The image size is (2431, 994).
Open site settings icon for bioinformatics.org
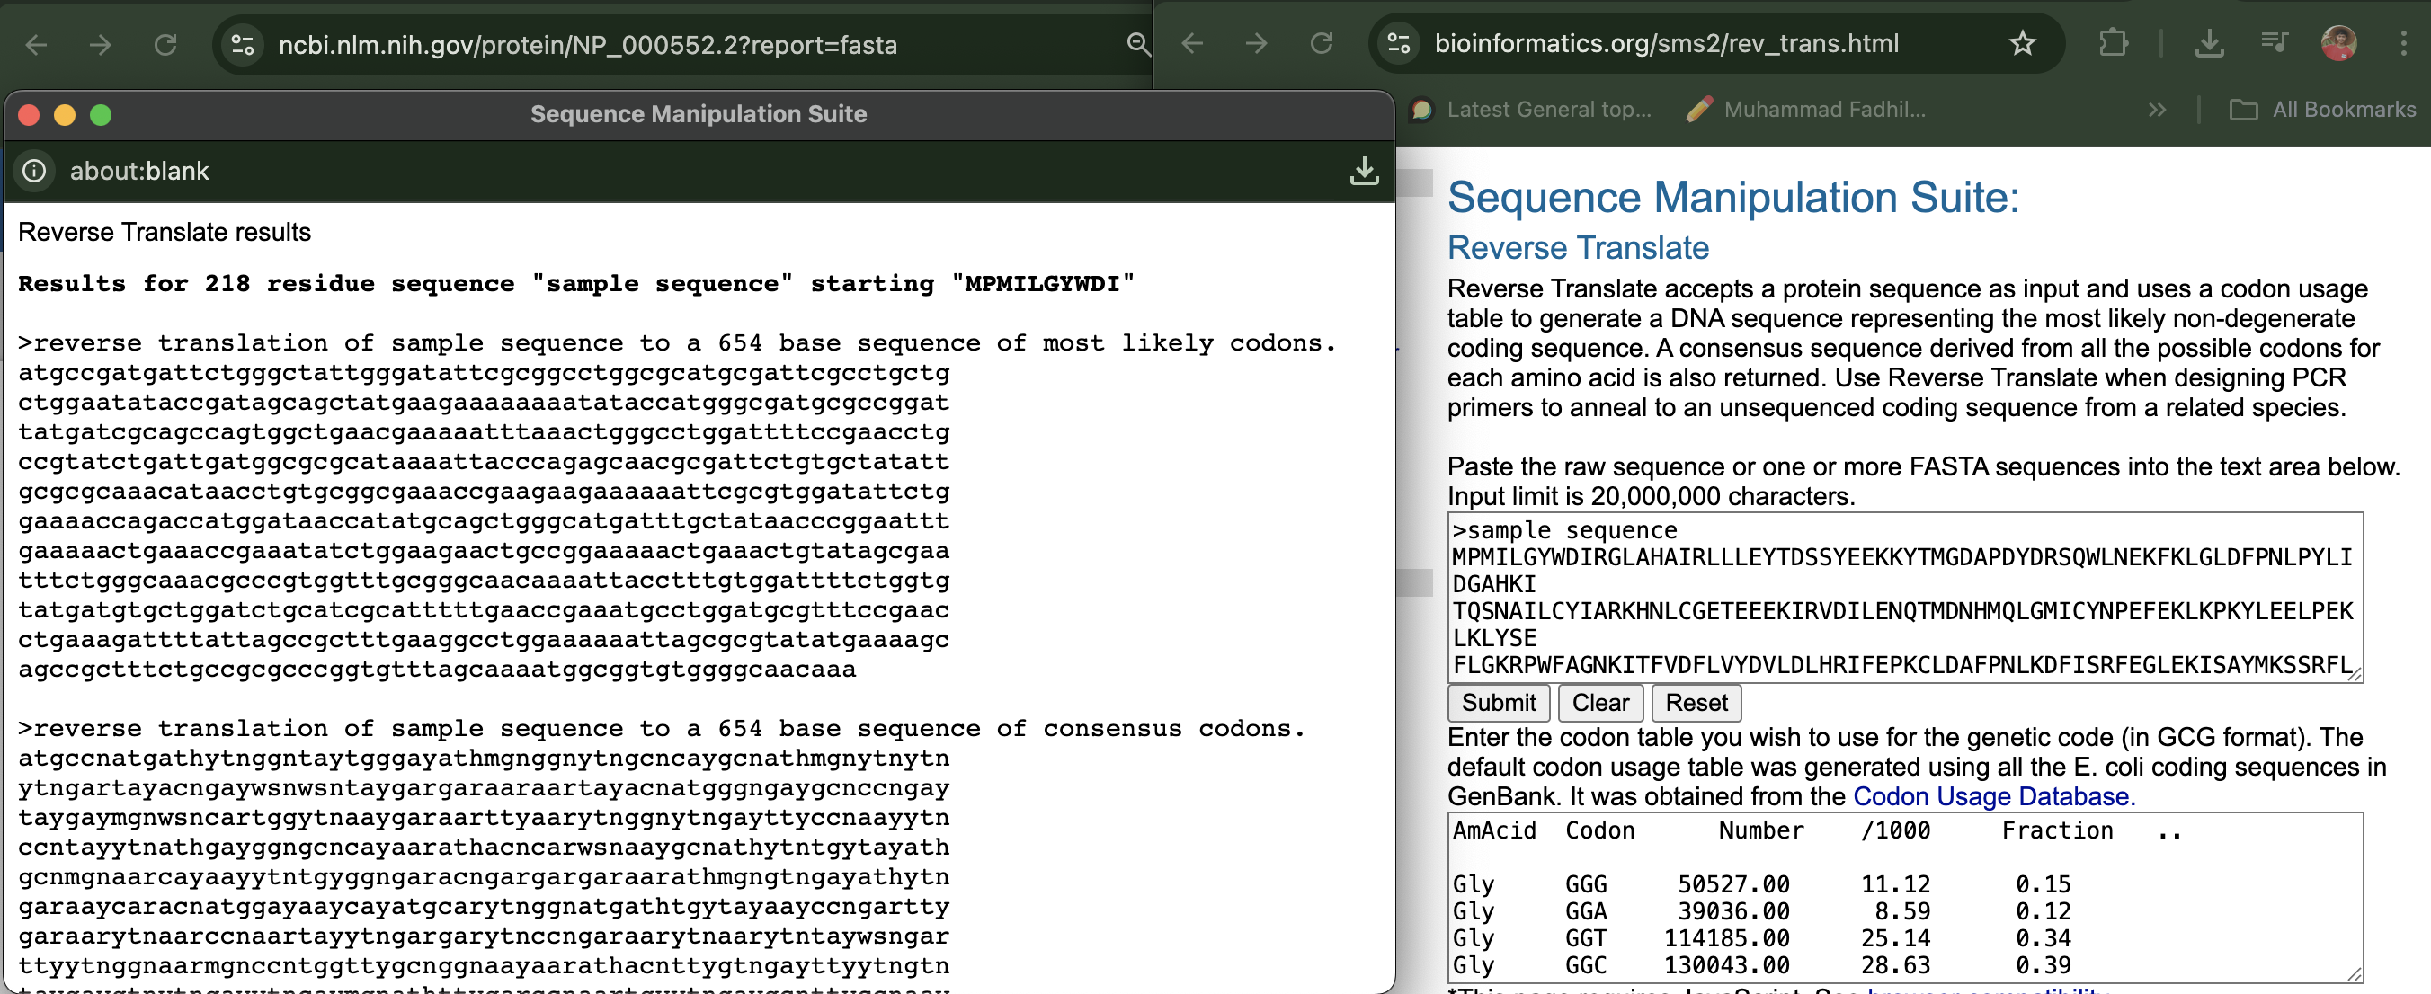click(x=1399, y=43)
